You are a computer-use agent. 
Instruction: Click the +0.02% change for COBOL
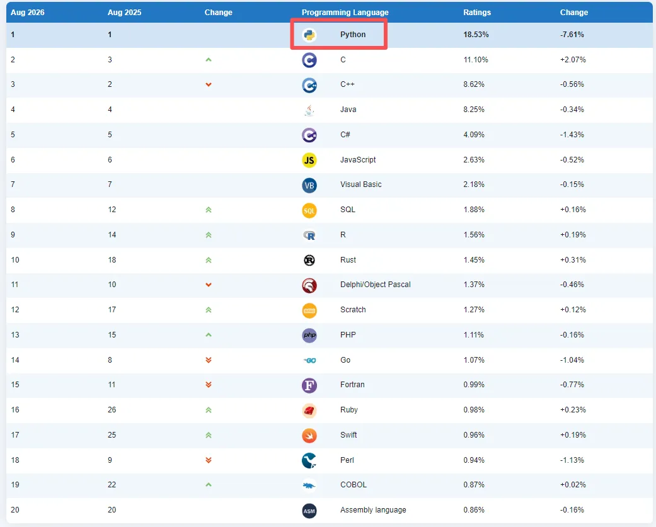(573, 485)
